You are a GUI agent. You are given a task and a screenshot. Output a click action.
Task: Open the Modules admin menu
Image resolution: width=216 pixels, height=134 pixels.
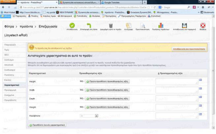coord(94,16)
